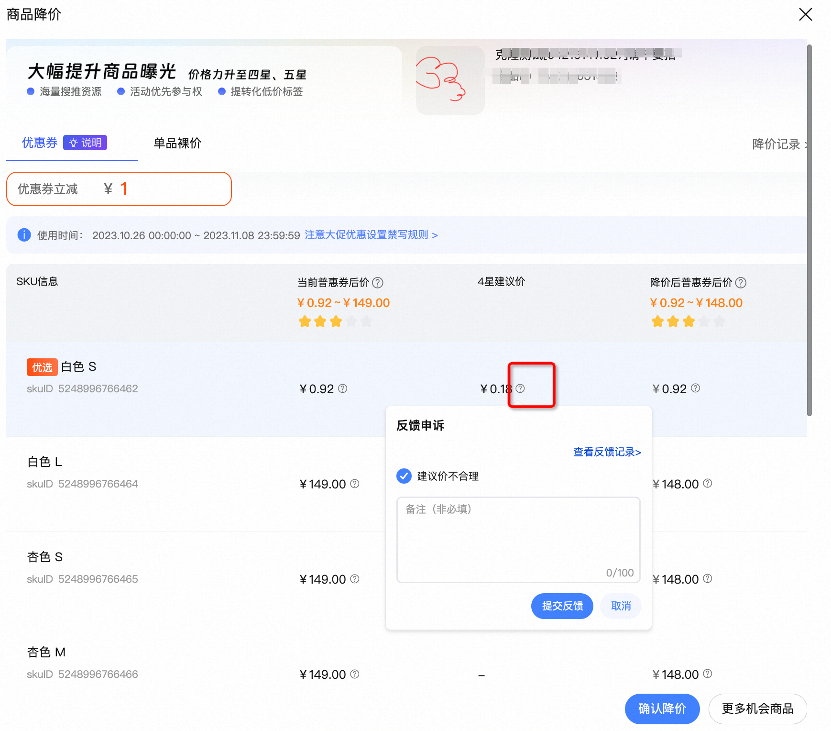831x731 pixels.
Task: Click the star rating under 当前普惠券后价
Action: pyautogui.click(x=335, y=321)
